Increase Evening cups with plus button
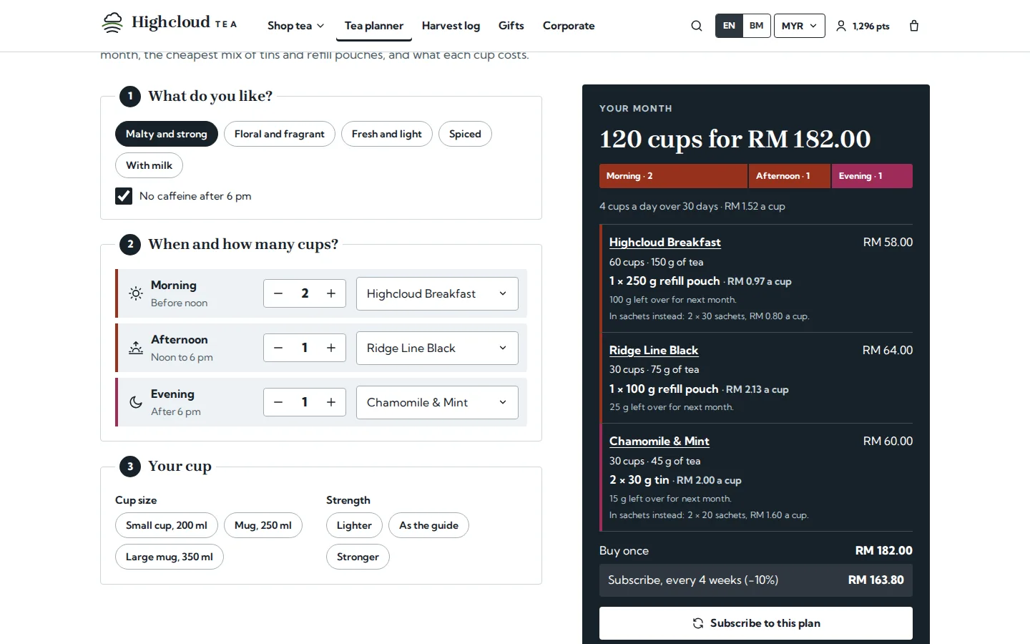Screen dimensions: 1030x644 pos(331,402)
